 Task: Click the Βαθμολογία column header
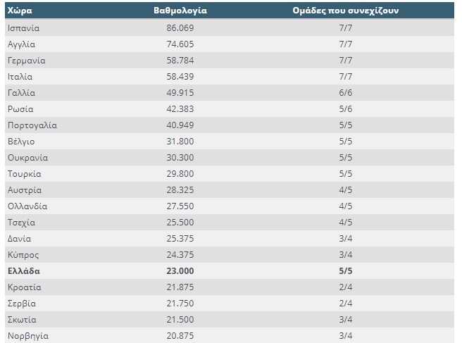pyautogui.click(x=180, y=11)
